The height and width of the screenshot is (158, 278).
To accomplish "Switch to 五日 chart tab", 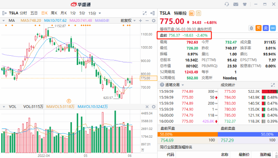I will (x=34, y=13).
